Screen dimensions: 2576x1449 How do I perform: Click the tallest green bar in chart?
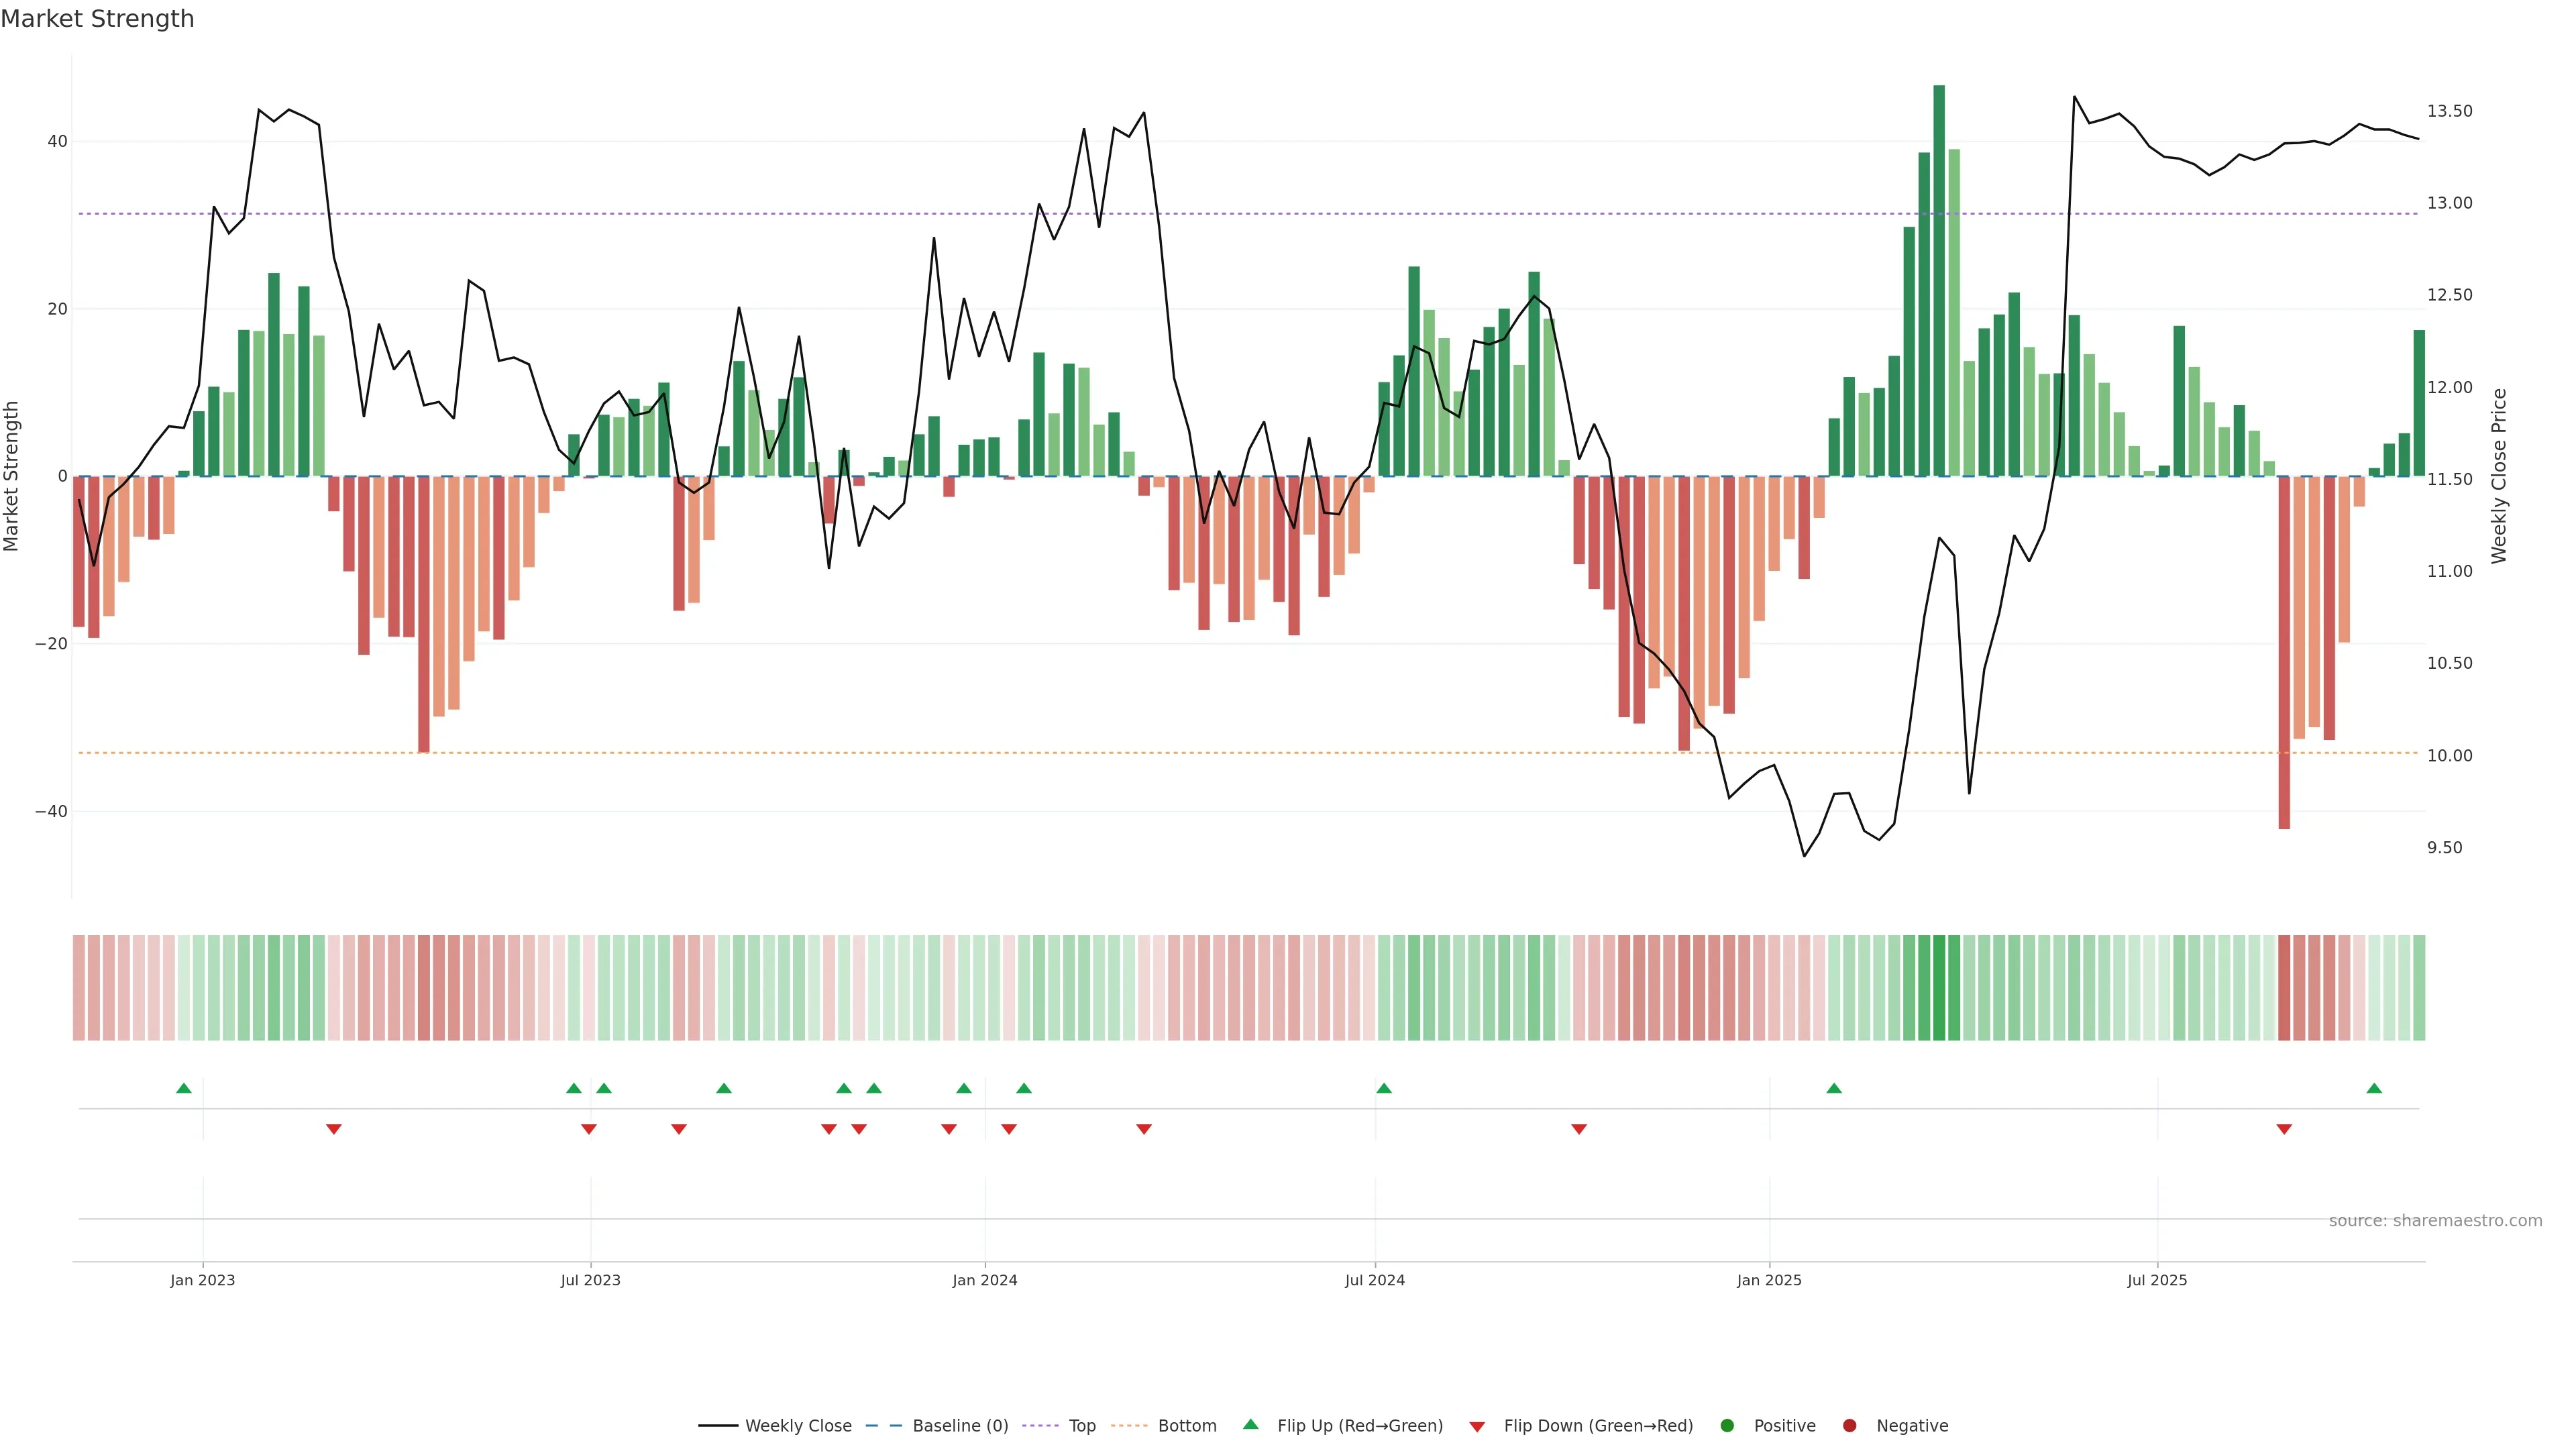click(x=1939, y=280)
